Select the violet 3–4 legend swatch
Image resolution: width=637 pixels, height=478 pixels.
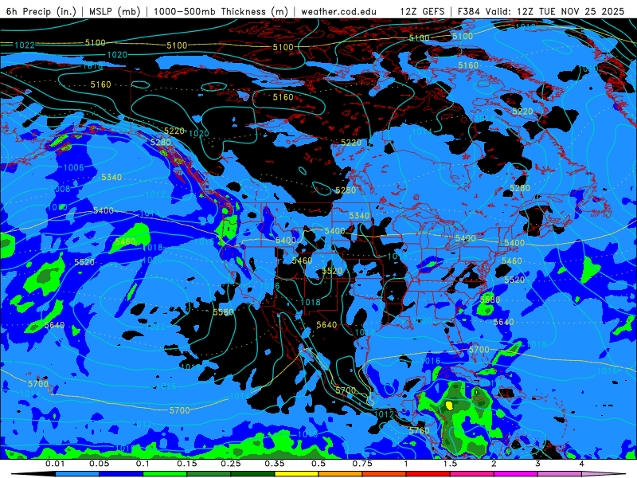click(560, 474)
